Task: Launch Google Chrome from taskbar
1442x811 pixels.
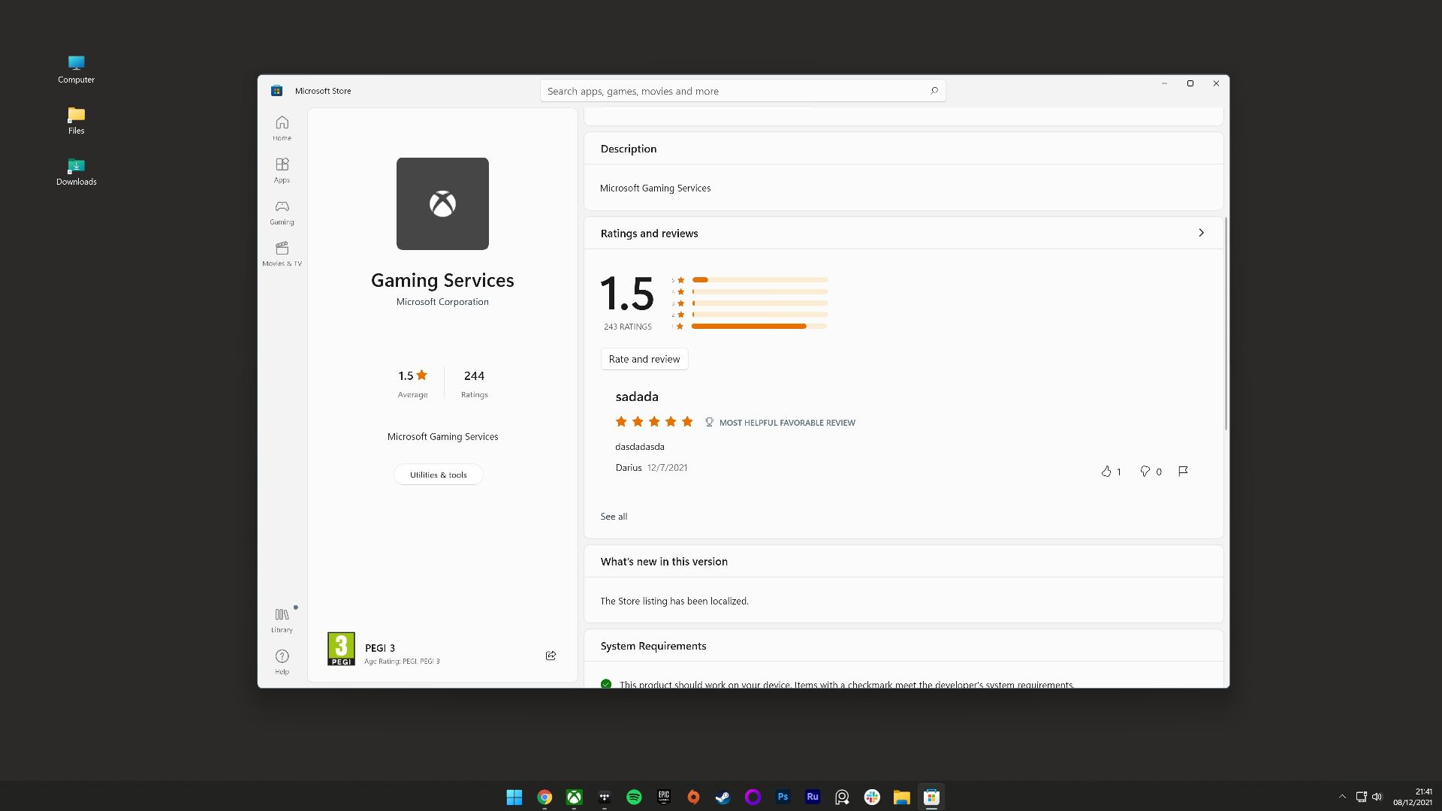Action: (545, 797)
